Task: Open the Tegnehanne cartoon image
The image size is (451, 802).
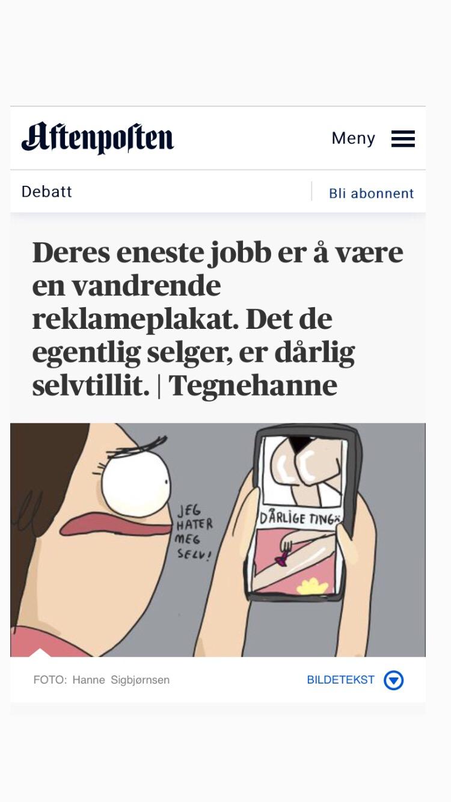Action: [x=218, y=540]
